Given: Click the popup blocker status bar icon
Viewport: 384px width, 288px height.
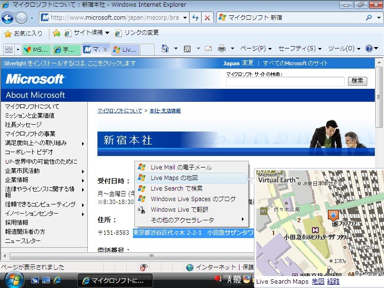Looking at the screenshot, I should pos(144,267).
